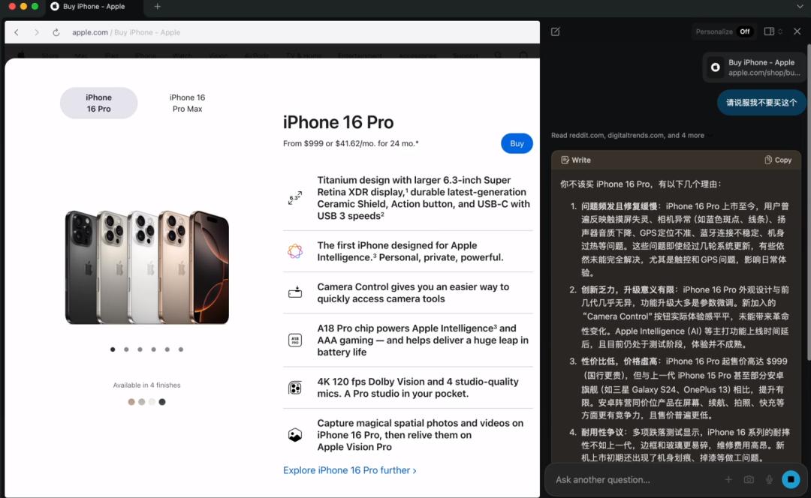Select the iPhone 16 Pro Max model option
The height and width of the screenshot is (498, 811).
click(x=186, y=102)
